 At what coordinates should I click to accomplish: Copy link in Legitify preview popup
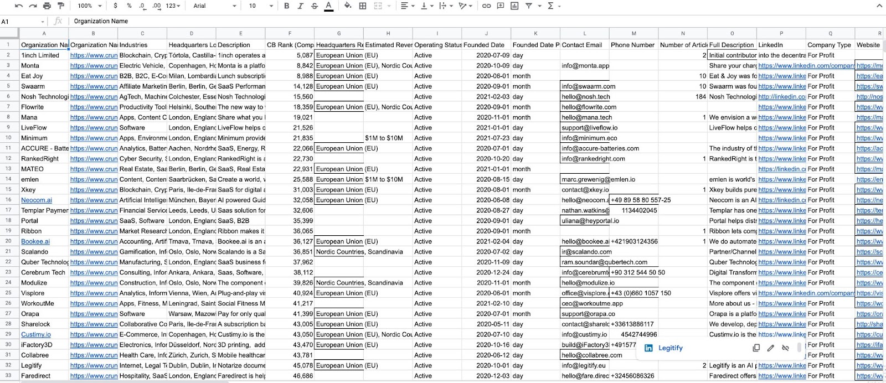(x=756, y=348)
